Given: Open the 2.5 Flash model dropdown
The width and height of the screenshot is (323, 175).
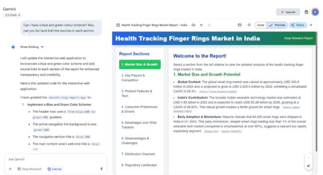Looking at the screenshot, I should [x=12, y=15].
